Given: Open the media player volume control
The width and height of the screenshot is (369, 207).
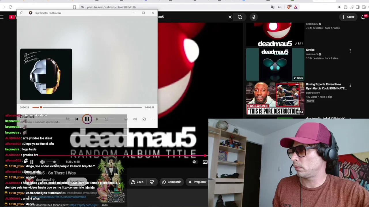Looking at the screenshot, I should pos(135,119).
